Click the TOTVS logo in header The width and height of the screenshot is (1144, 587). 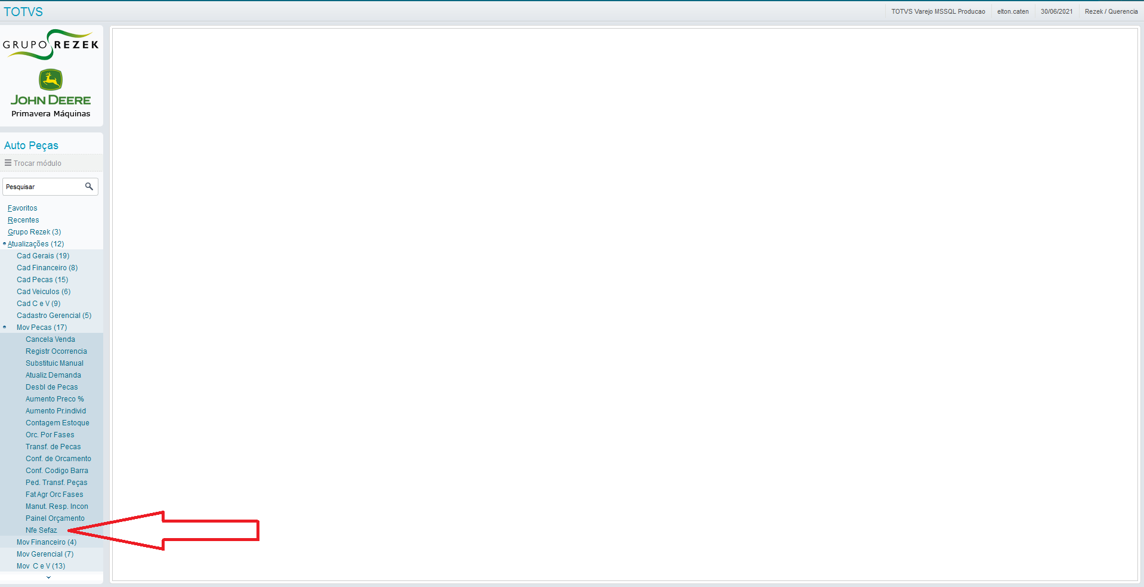pyautogui.click(x=23, y=11)
